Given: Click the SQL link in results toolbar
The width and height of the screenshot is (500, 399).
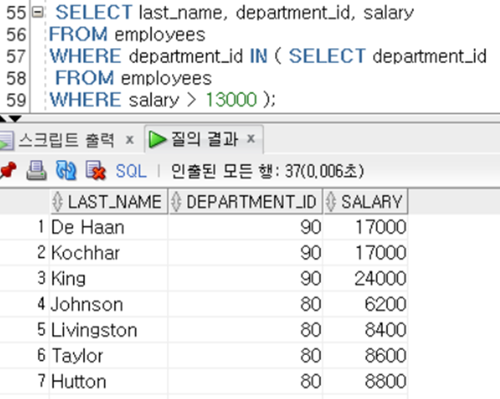Looking at the screenshot, I should click(131, 171).
